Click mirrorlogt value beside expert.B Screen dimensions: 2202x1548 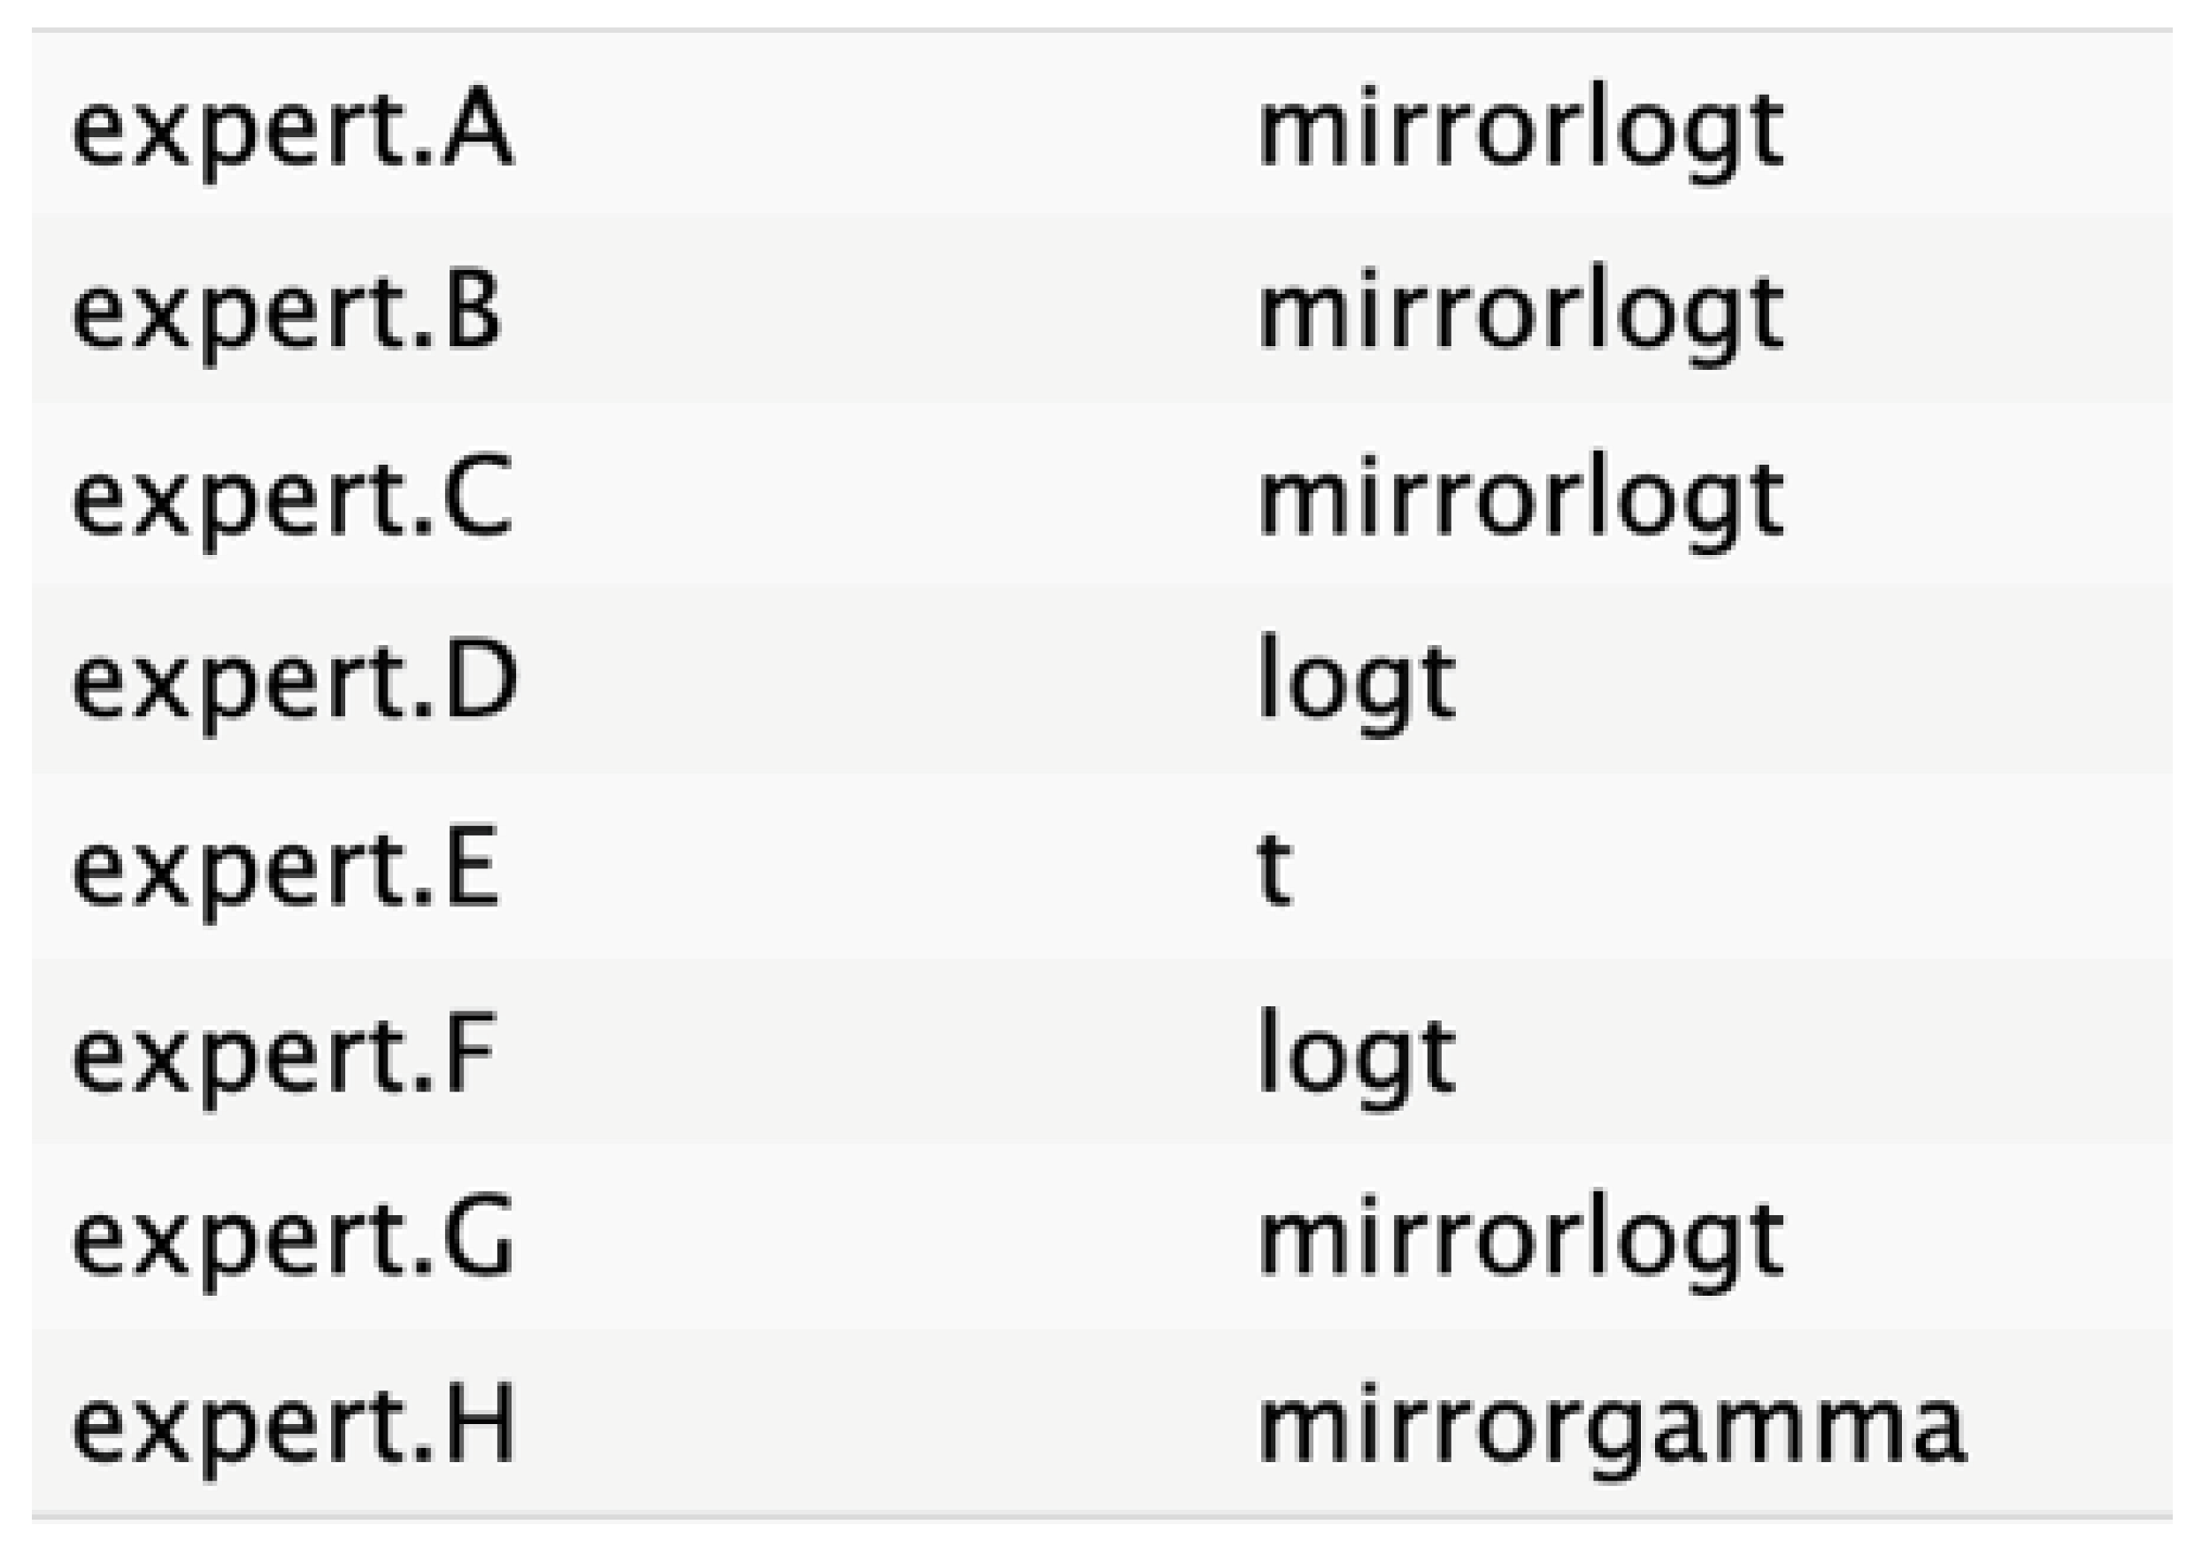[x=1521, y=313]
